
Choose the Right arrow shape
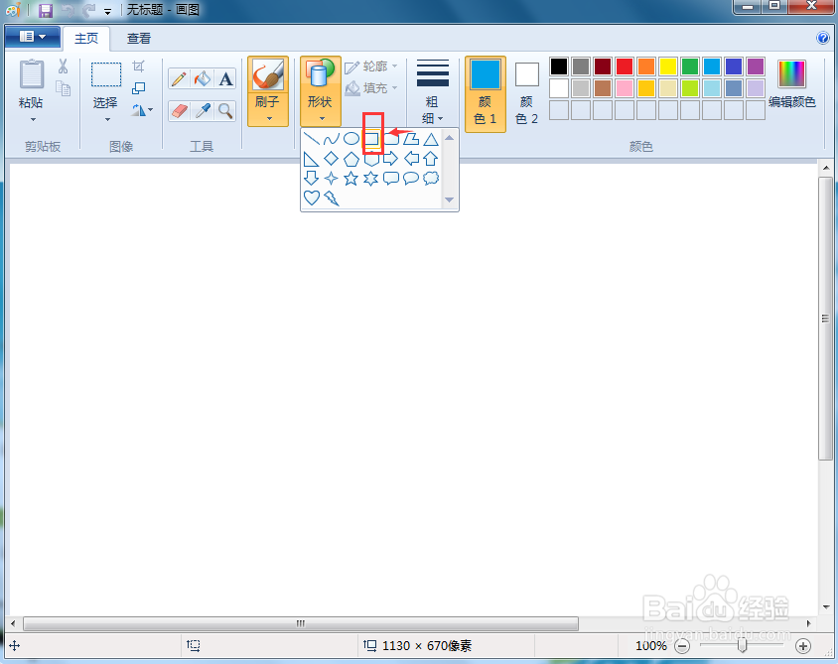coord(390,159)
